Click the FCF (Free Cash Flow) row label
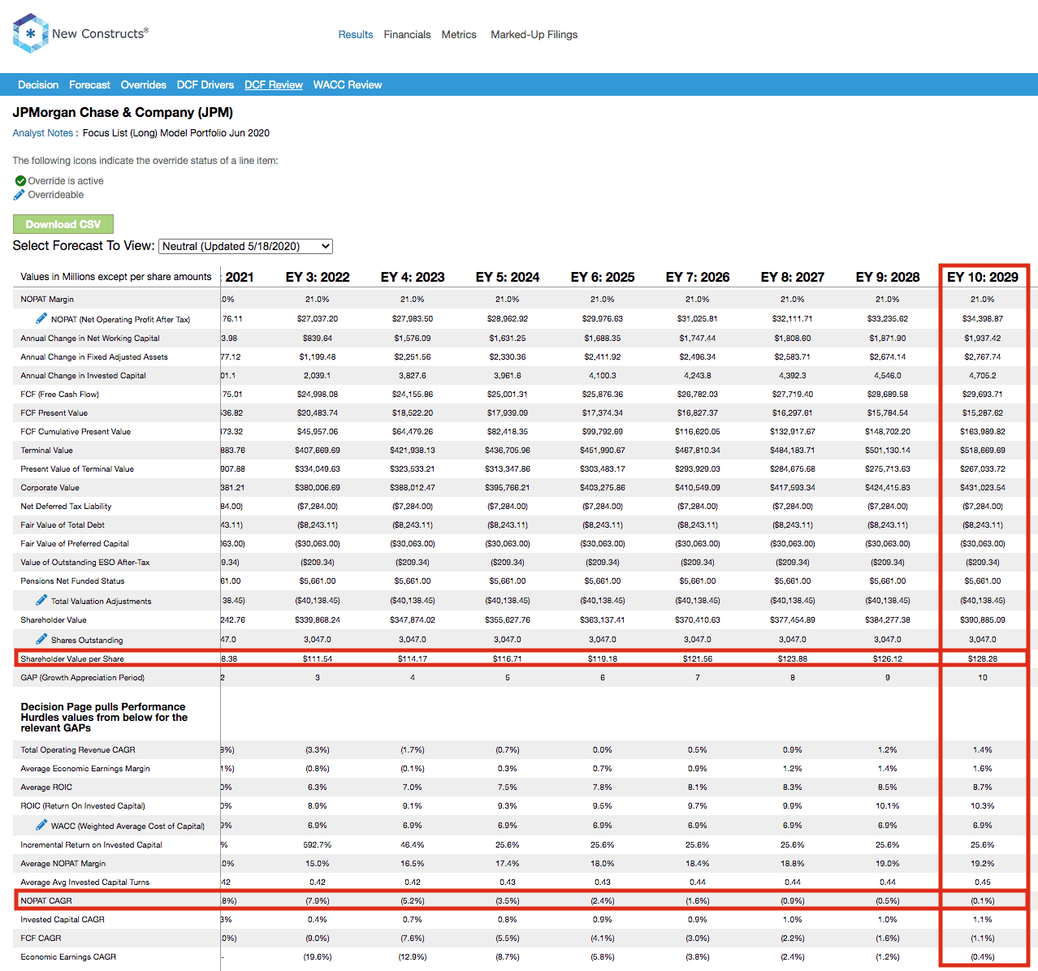 point(60,394)
